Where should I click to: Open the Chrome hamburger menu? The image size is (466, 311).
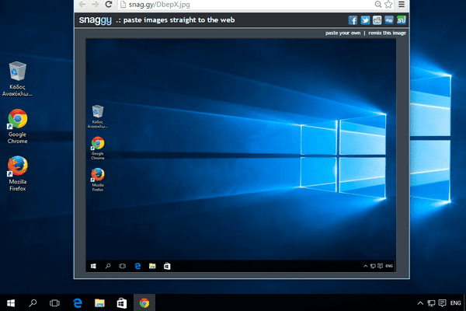[x=402, y=4]
